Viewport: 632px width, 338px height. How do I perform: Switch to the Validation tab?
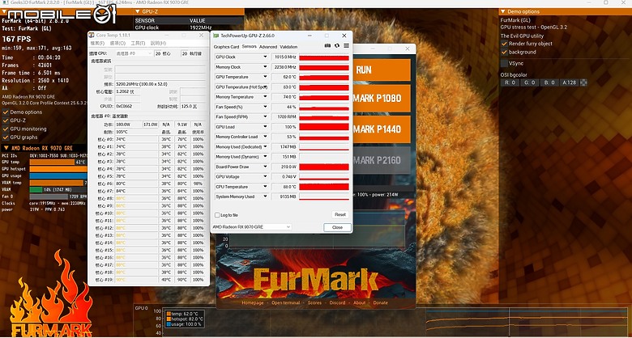pyautogui.click(x=288, y=47)
